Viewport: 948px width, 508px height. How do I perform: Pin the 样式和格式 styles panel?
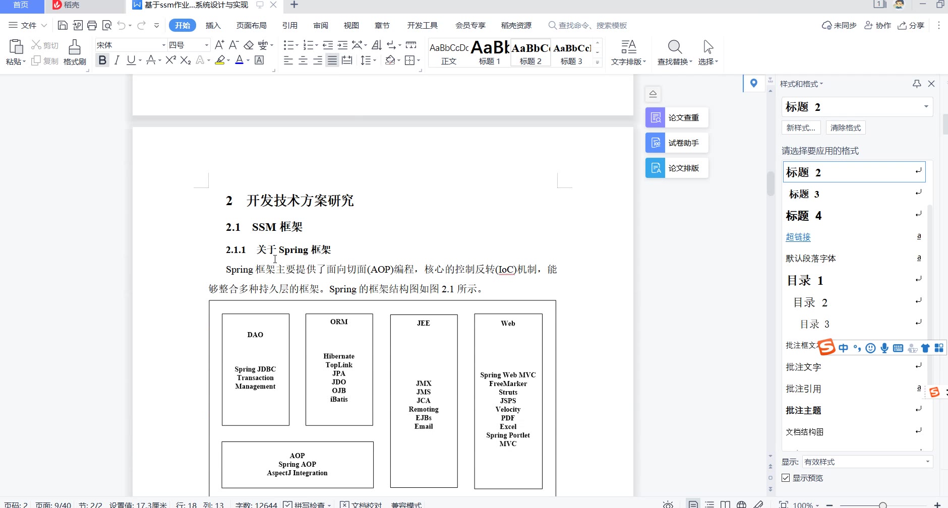tap(917, 84)
